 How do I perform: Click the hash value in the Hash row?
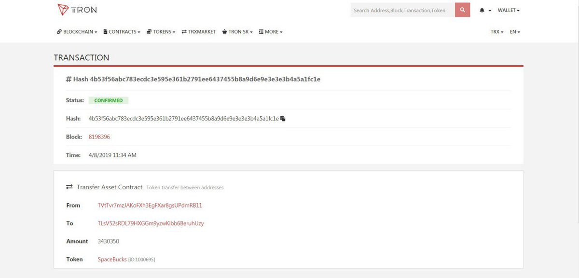[184, 119]
